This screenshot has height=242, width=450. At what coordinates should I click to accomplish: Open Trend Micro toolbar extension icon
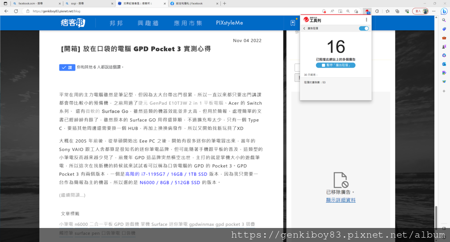tap(367, 11)
